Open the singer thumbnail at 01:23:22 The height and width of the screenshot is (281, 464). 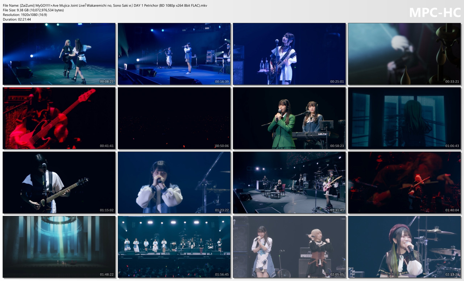click(x=174, y=183)
